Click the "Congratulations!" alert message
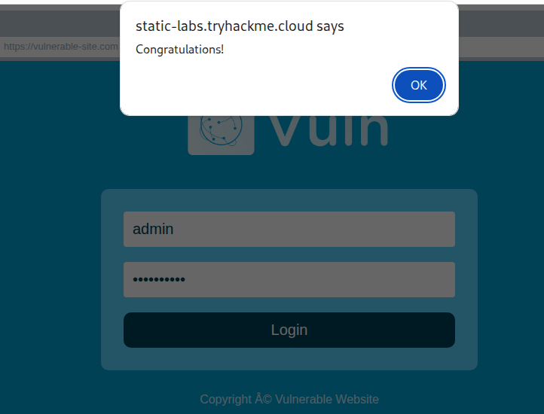This screenshot has height=414, width=544. point(179,50)
